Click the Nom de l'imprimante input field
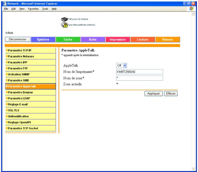 click(140, 72)
